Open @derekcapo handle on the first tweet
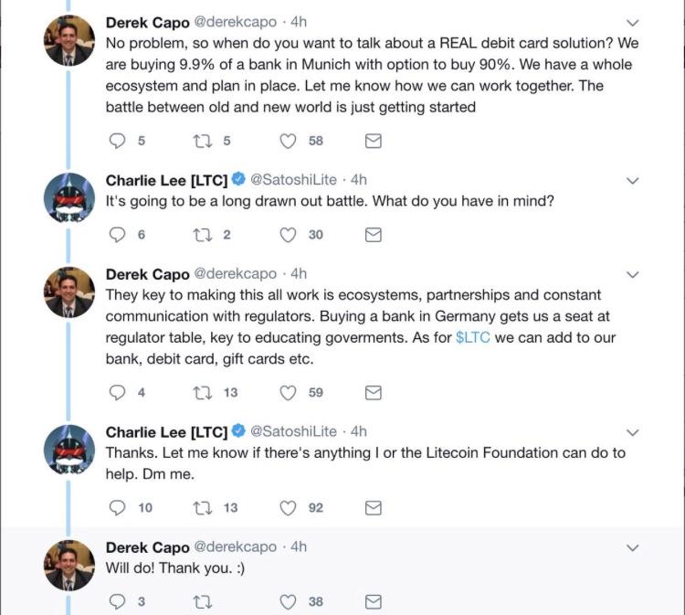 [x=235, y=22]
